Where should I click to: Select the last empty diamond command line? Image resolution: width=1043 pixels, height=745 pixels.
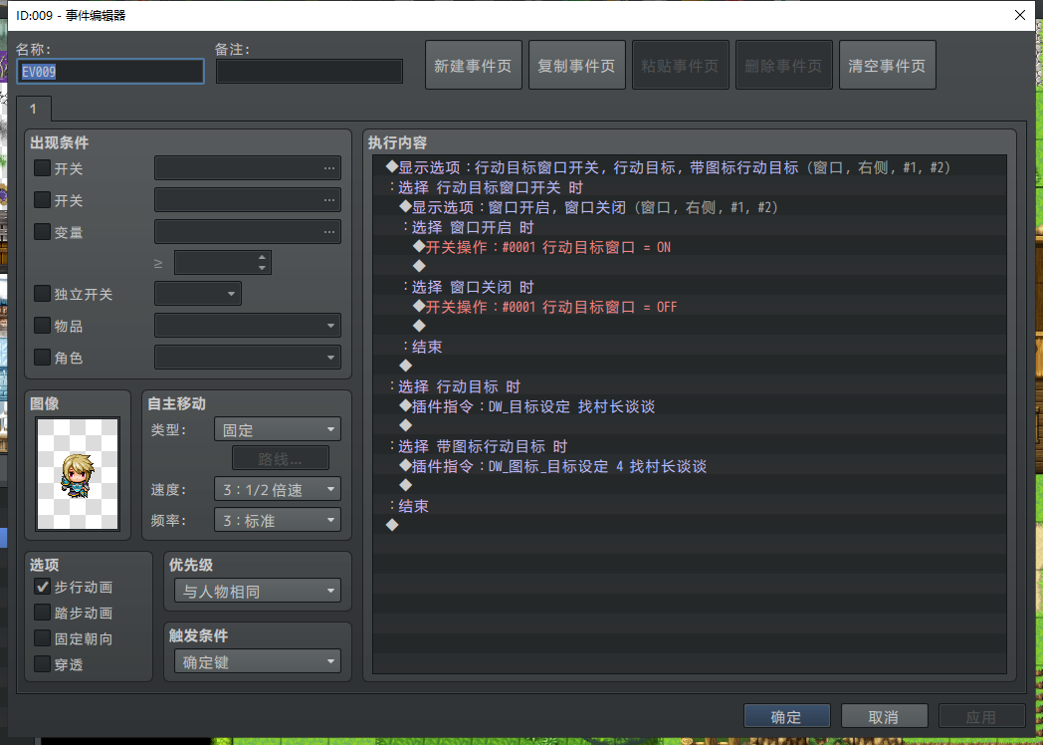coord(690,525)
